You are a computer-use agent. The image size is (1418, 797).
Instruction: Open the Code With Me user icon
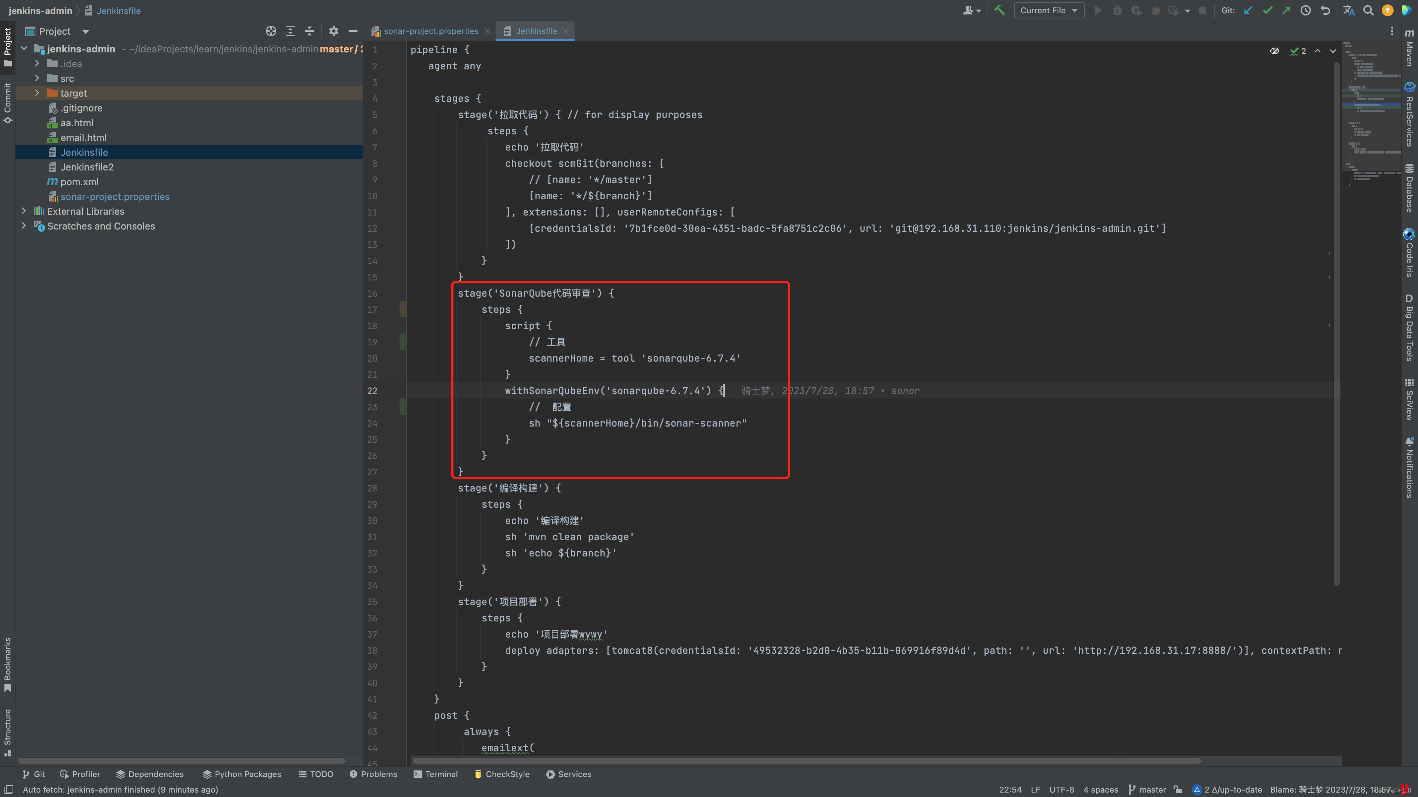972,10
